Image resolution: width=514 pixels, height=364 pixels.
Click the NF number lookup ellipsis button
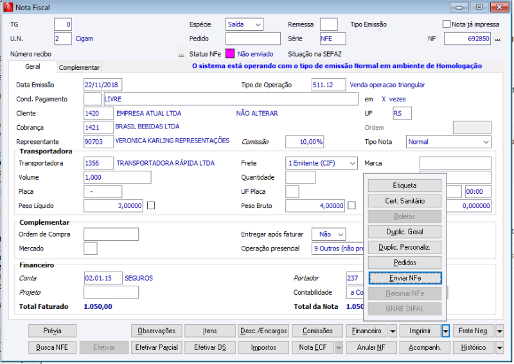click(x=499, y=39)
